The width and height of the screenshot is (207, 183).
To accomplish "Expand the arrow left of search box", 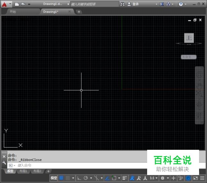I will click(68, 4).
